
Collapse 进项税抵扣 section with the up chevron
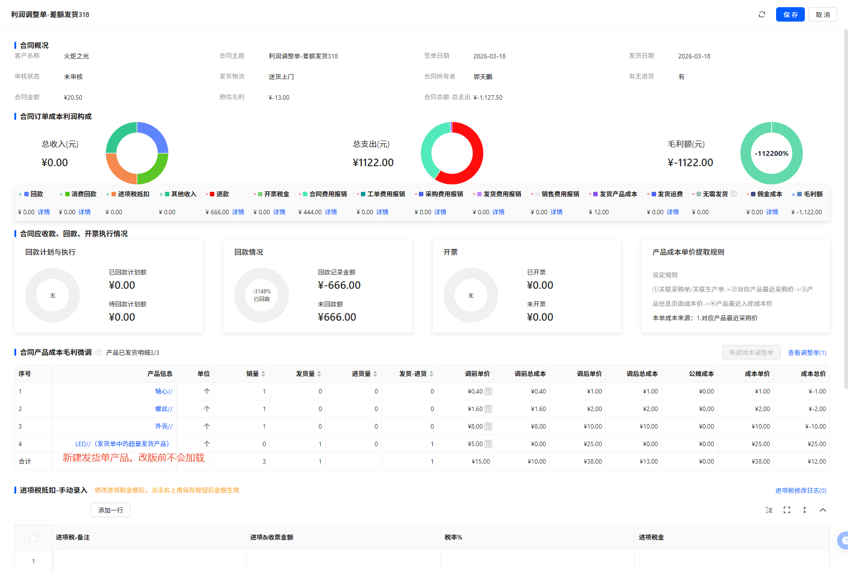823,510
